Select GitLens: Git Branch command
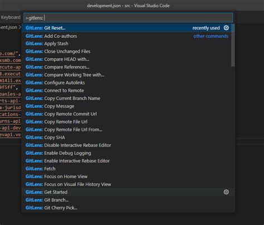264x225 pixels. (x=126, y=200)
